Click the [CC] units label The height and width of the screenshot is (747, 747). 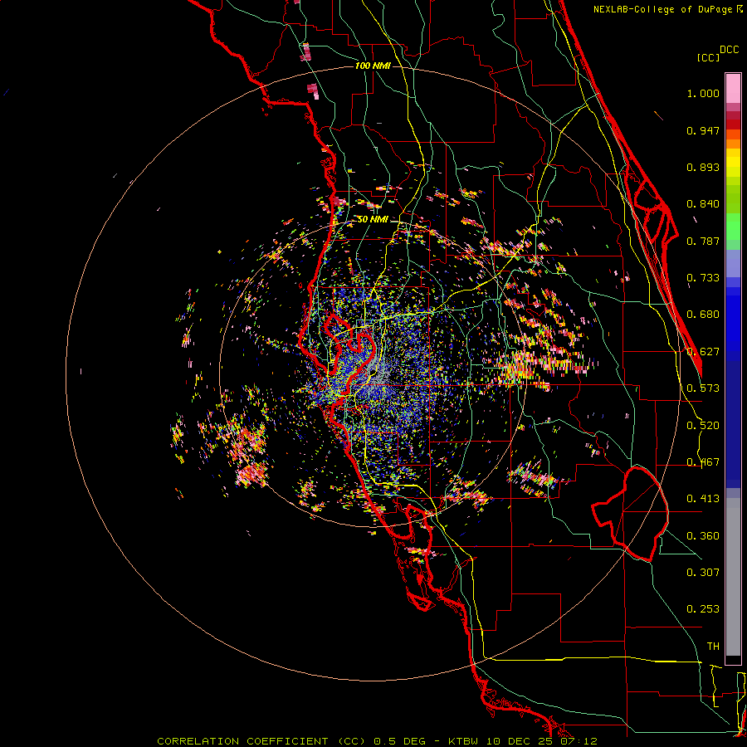point(708,57)
